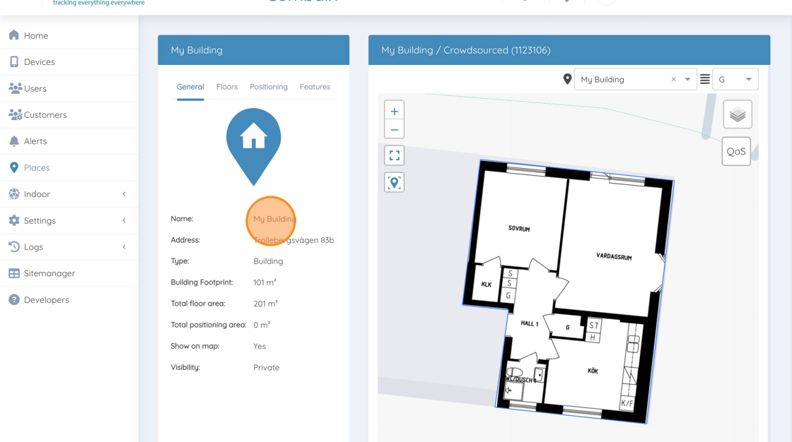Click the Logs history icon

pos(14,246)
